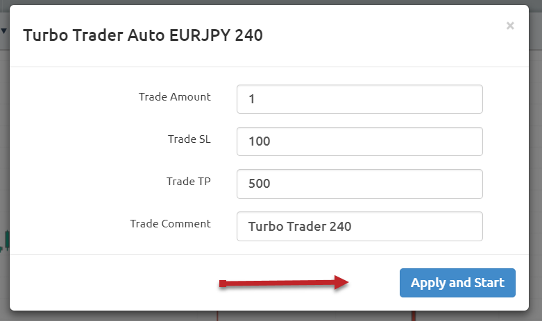Click the Apply and Start button
Image resolution: width=542 pixels, height=321 pixels.
tap(457, 283)
